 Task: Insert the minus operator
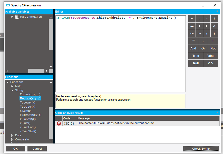point(199,19)
